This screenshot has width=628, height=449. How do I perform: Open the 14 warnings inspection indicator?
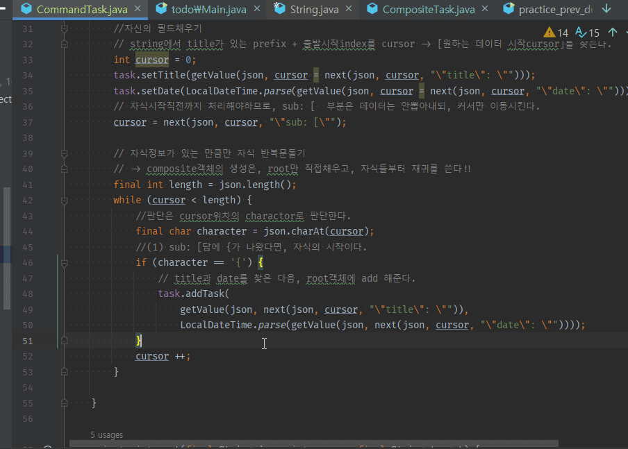point(556,33)
